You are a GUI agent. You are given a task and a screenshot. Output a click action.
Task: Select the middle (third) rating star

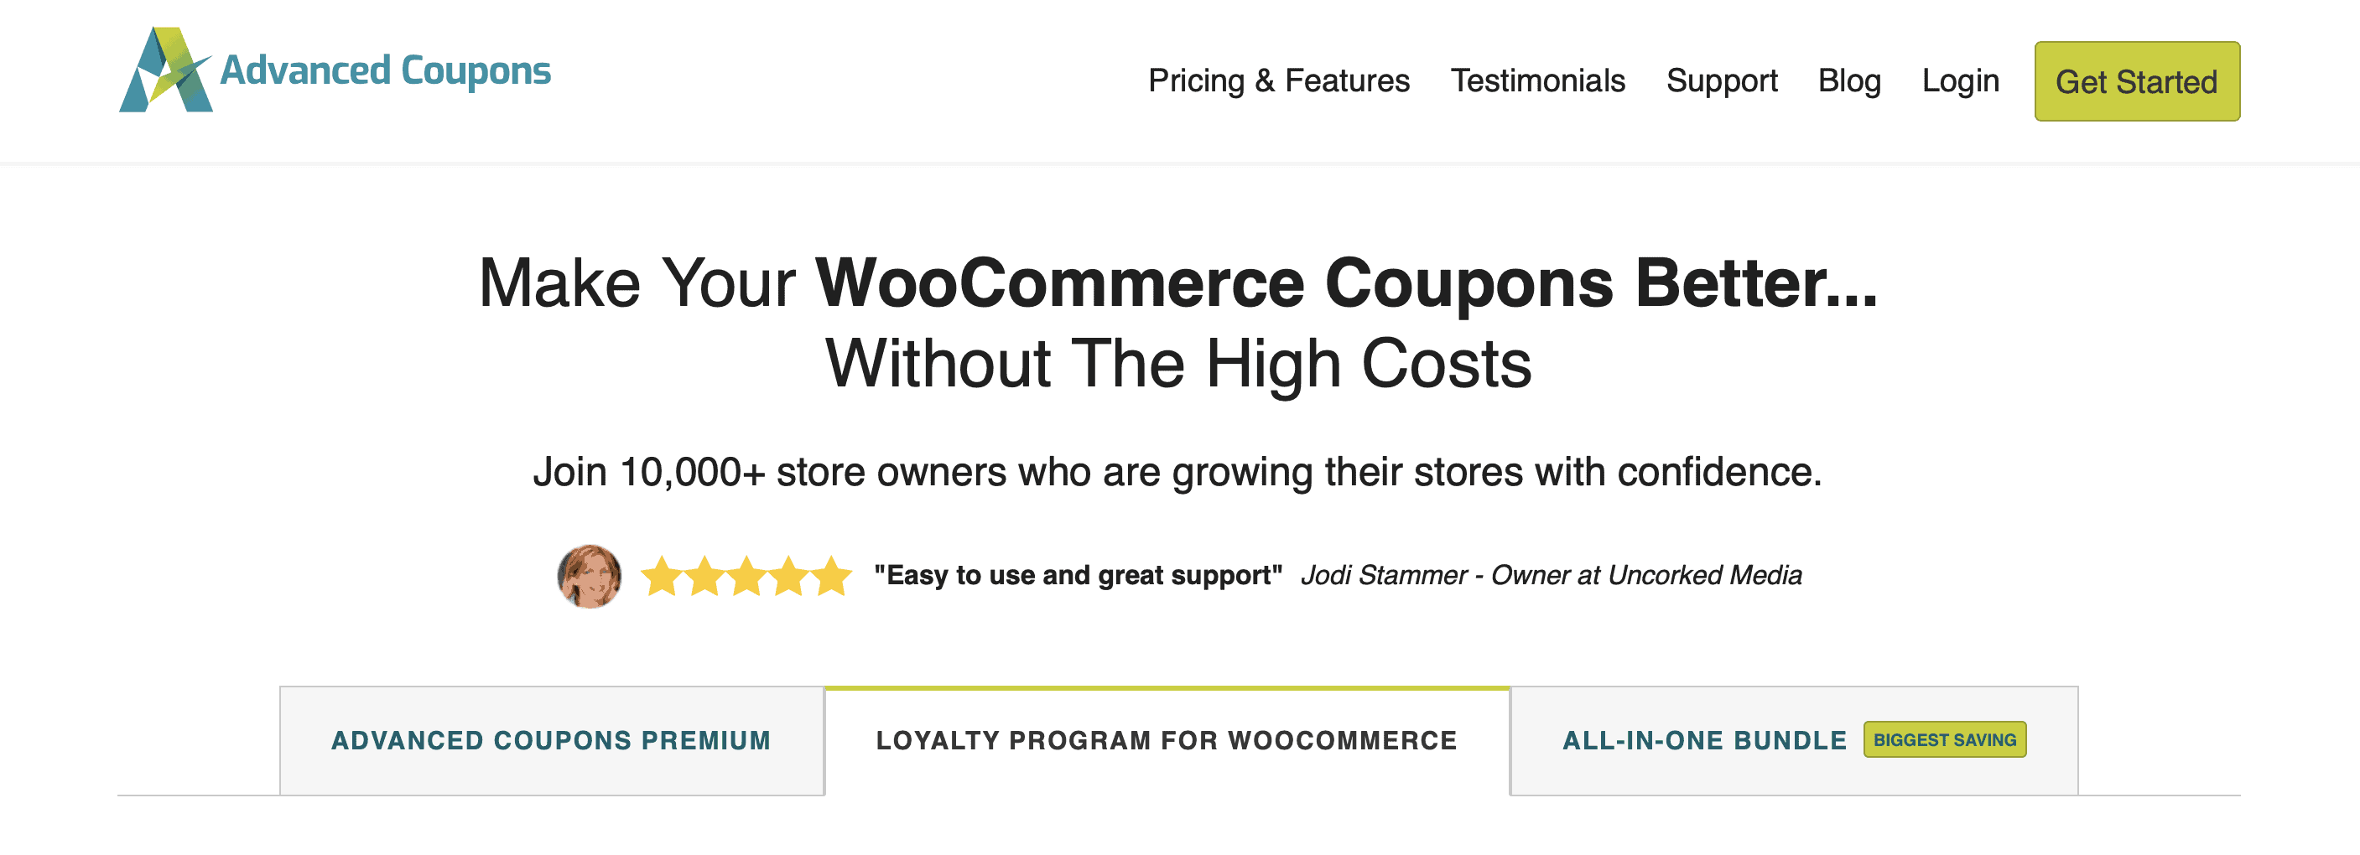coord(746,577)
